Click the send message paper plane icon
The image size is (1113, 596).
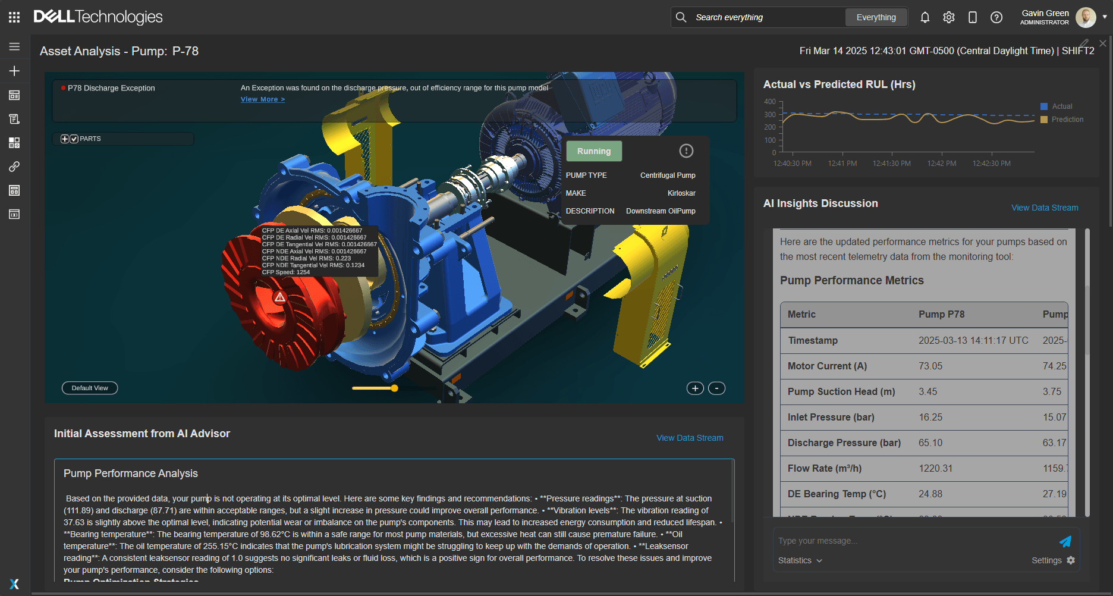1065,541
